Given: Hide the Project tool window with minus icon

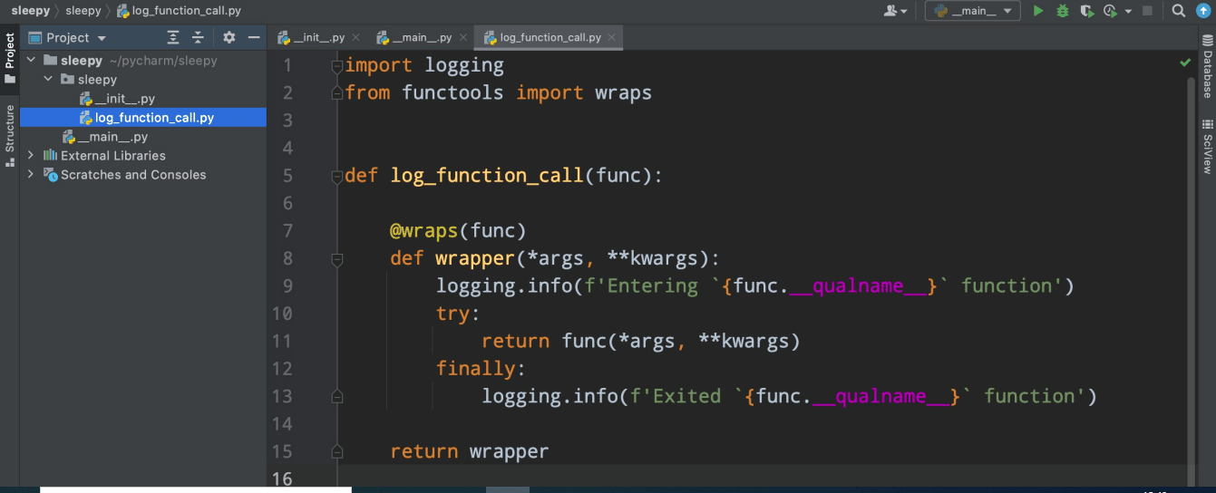Looking at the screenshot, I should [x=254, y=37].
